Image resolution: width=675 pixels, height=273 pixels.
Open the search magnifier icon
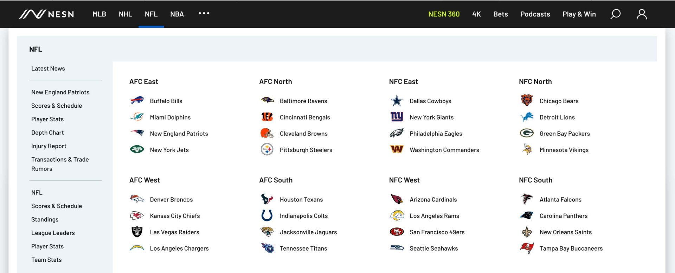(x=615, y=14)
